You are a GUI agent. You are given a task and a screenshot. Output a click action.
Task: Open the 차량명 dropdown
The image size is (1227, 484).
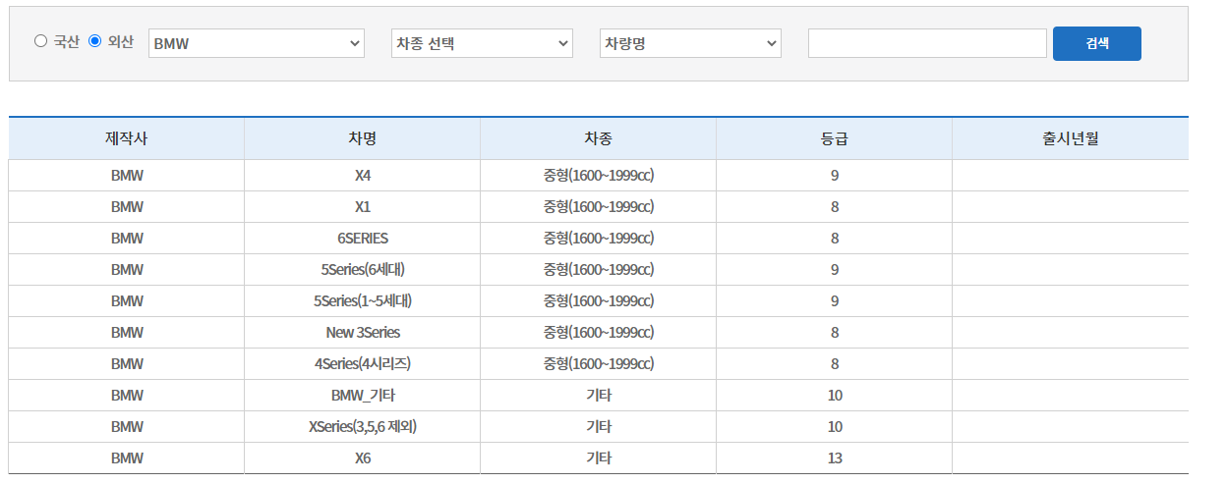(x=690, y=43)
